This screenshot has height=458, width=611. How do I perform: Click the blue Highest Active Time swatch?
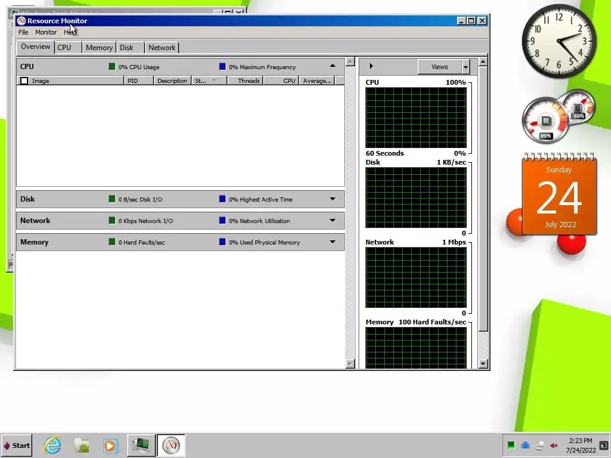click(x=222, y=199)
